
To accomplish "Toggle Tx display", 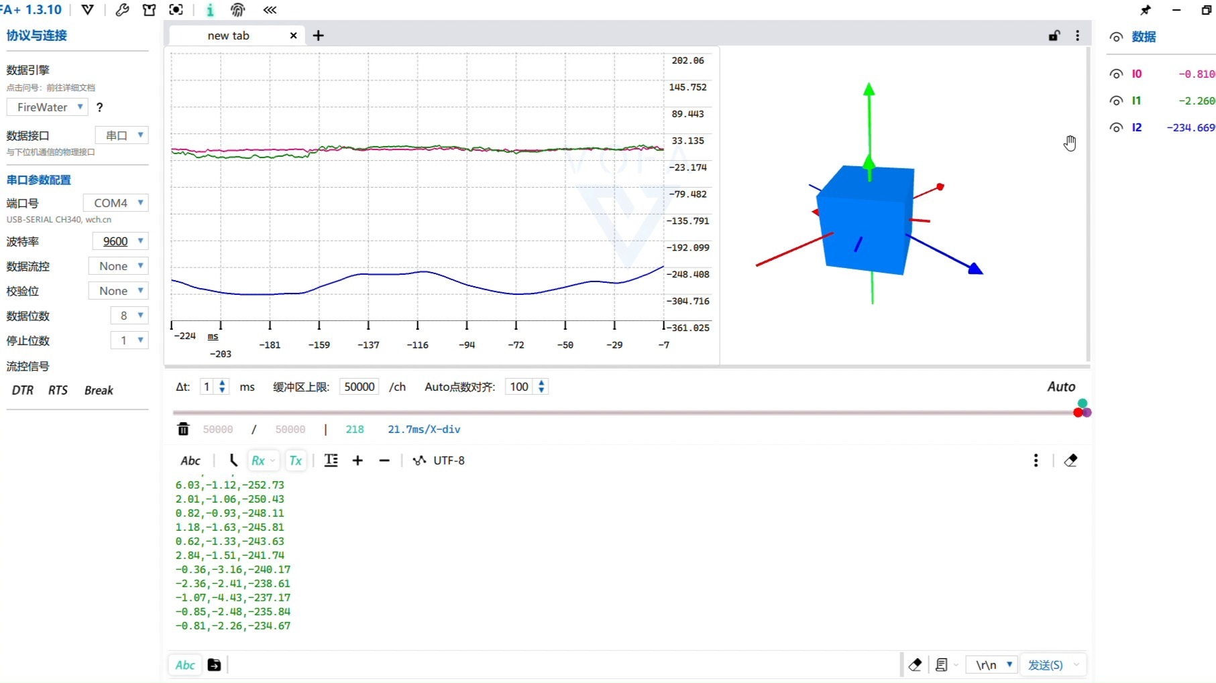I will click(296, 460).
